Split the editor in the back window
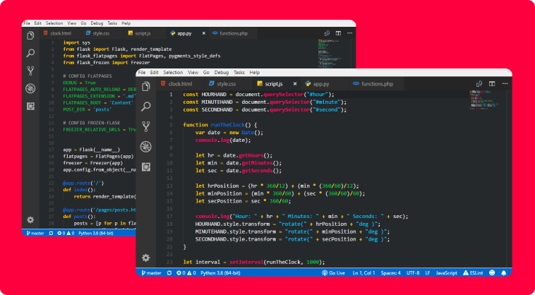 tap(338, 33)
